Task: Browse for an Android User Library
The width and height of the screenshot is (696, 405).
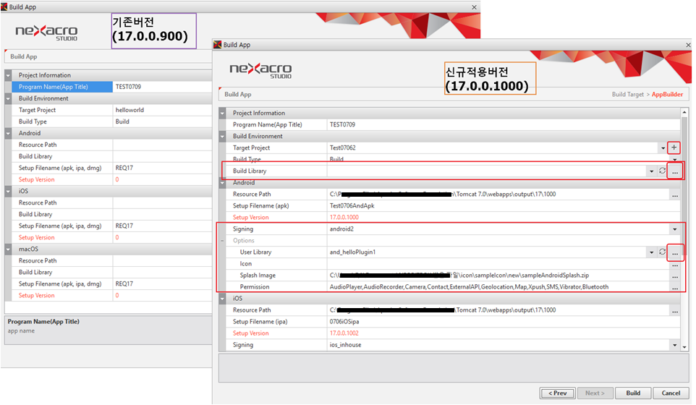Action: pyautogui.click(x=674, y=252)
